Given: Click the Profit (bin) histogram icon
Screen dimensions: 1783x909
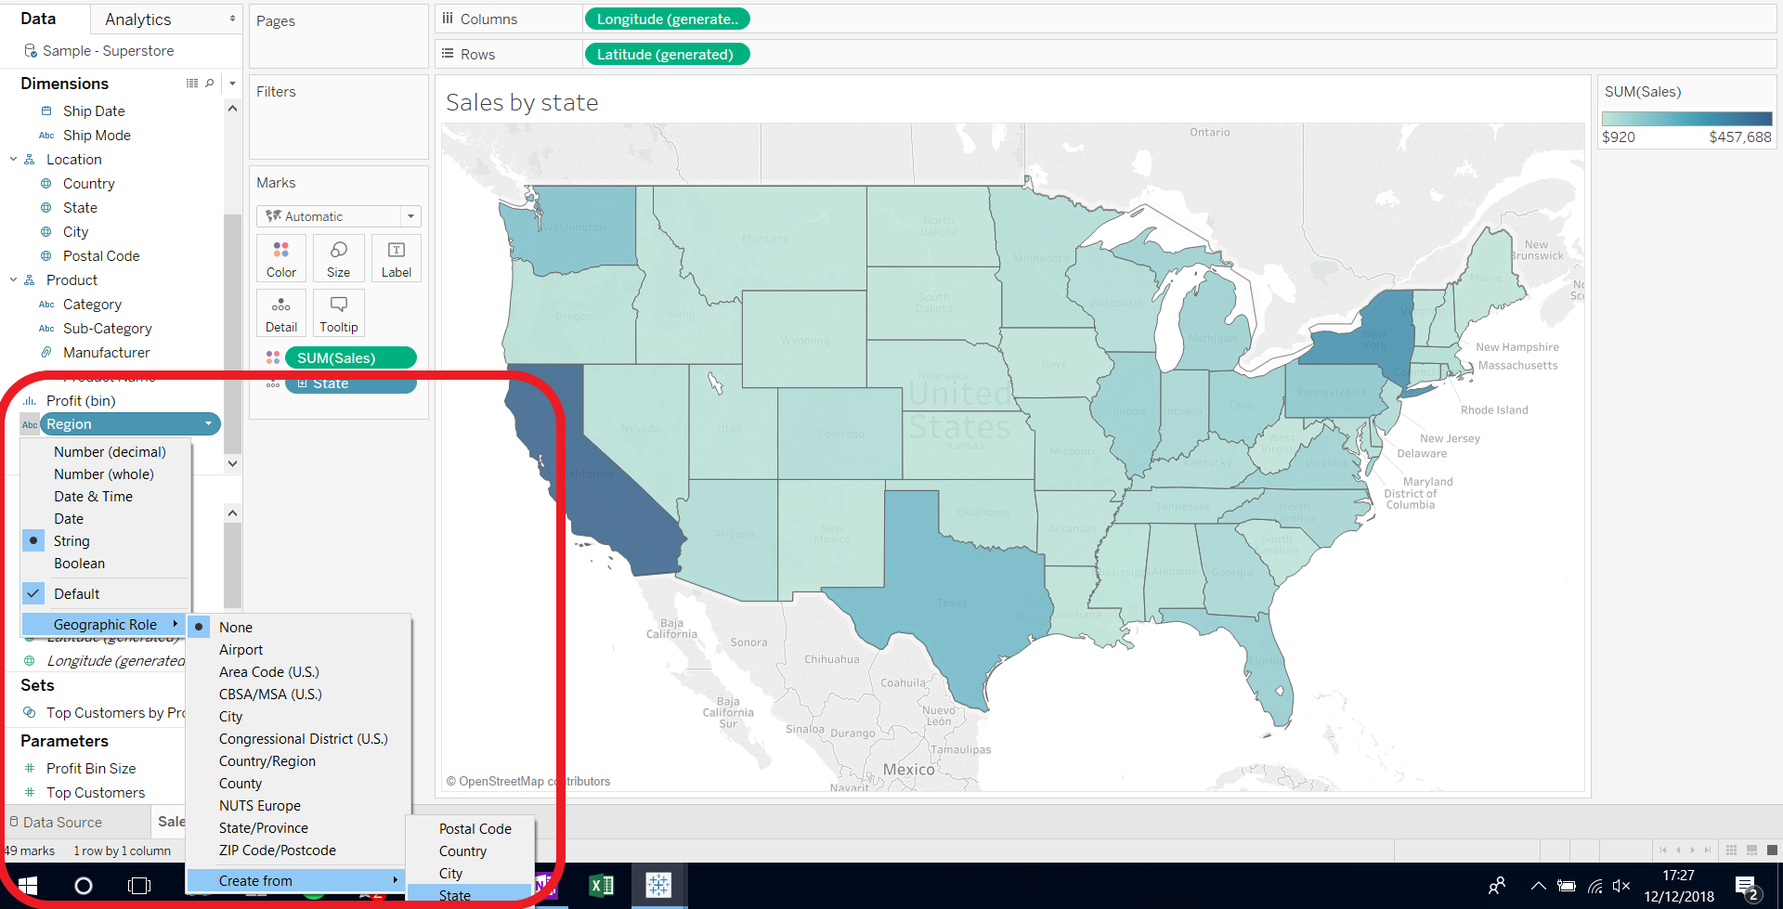Looking at the screenshot, I should point(30,401).
